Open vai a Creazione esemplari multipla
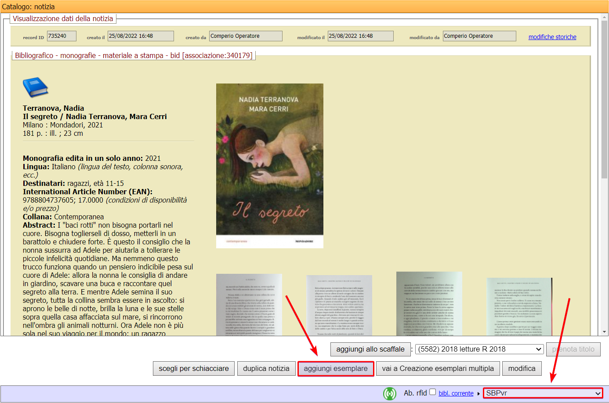The width and height of the screenshot is (609, 403). pyautogui.click(x=438, y=368)
